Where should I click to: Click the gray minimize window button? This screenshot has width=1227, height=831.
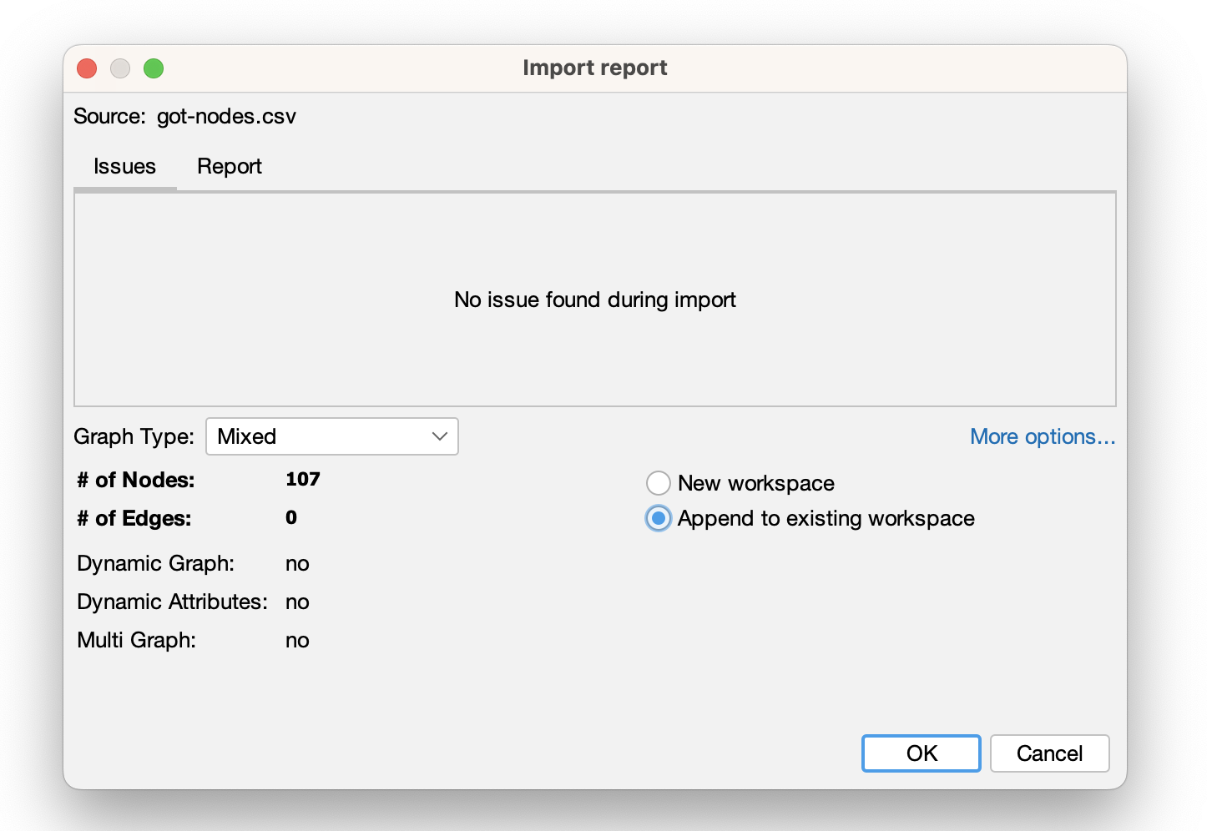(x=120, y=68)
